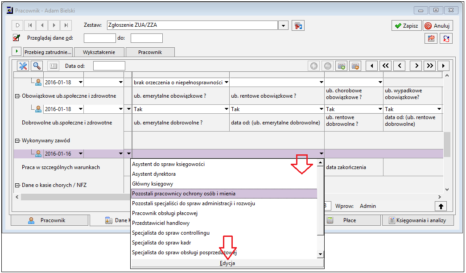Click the Data od input field
Viewport: 466px width, 273px height.
pyautogui.click(x=109, y=66)
